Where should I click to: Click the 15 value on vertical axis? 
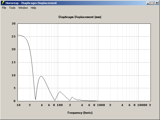pos(13,62)
